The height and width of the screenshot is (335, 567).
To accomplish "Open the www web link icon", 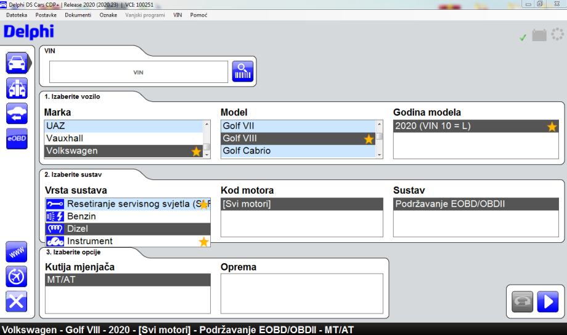I will 17,251.
